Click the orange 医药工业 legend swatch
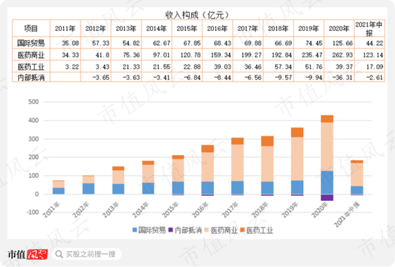Image resolution: width=395 pixels, height=267 pixels. coord(242,230)
